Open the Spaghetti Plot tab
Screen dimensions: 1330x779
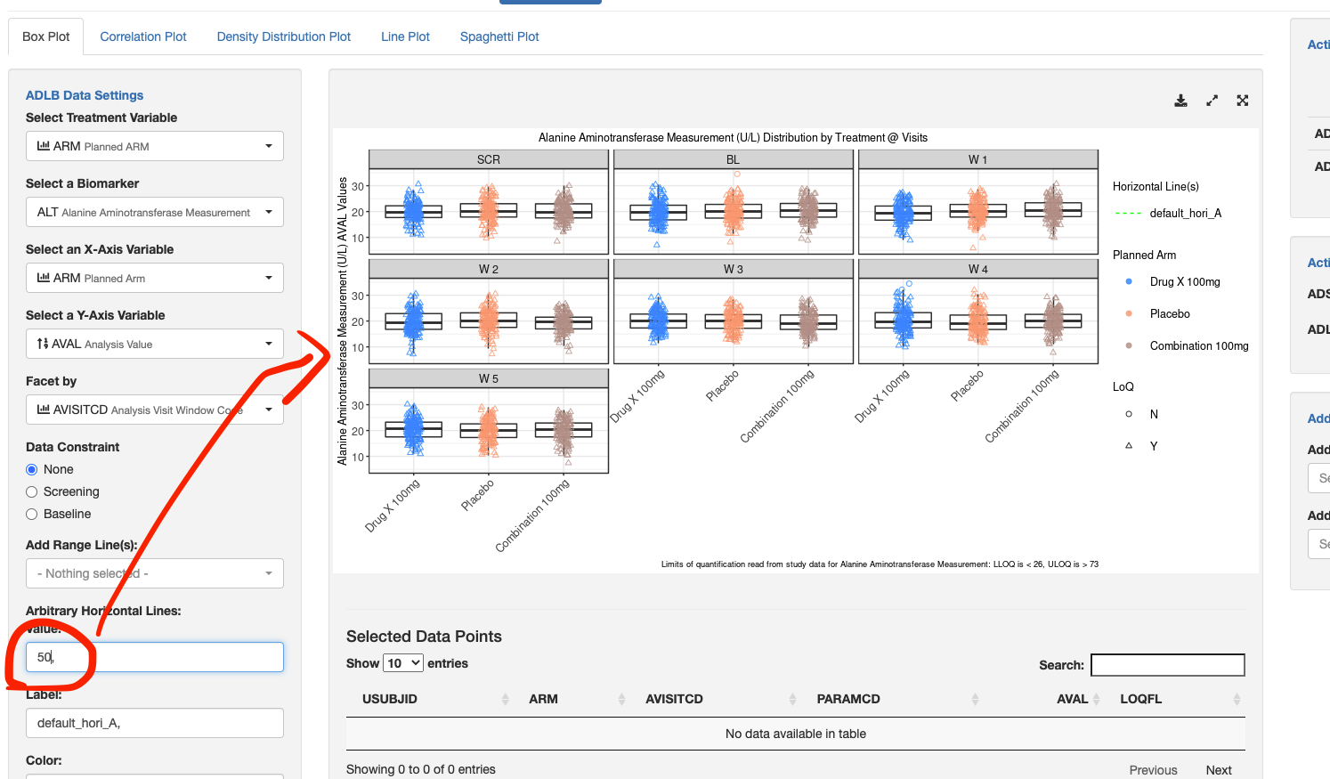coord(499,37)
